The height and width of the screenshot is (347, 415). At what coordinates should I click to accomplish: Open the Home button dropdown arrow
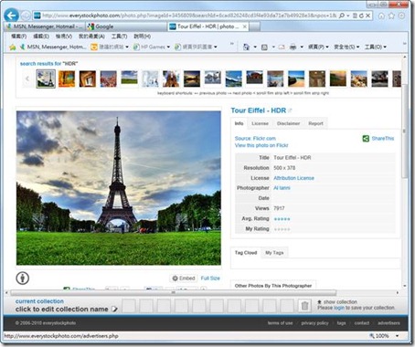pos(255,47)
